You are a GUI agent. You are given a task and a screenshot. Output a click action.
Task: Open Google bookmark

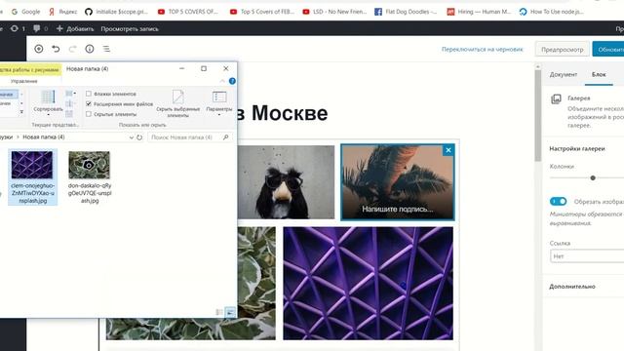coord(26,12)
